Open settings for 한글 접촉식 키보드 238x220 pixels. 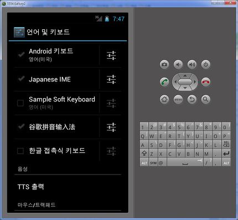click(x=111, y=151)
